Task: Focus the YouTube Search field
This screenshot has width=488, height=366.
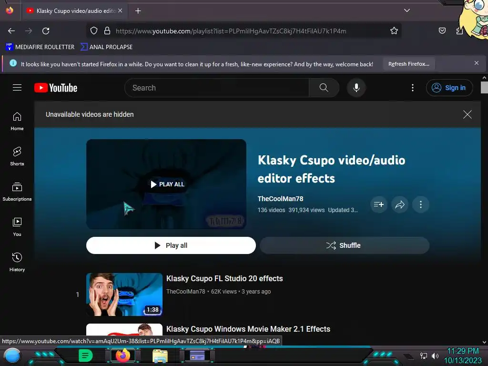Action: pos(217,88)
